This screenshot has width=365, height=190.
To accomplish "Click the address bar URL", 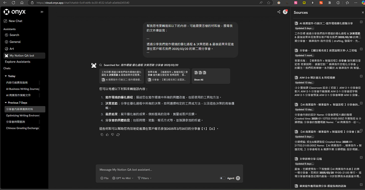I will tap(83, 3).
